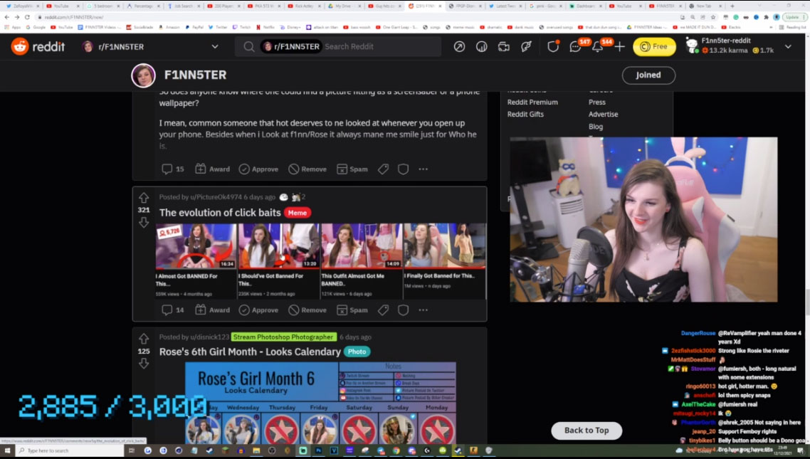The width and height of the screenshot is (810, 459).
Task: Mark the click baits post as Spam
Action: 352,310
